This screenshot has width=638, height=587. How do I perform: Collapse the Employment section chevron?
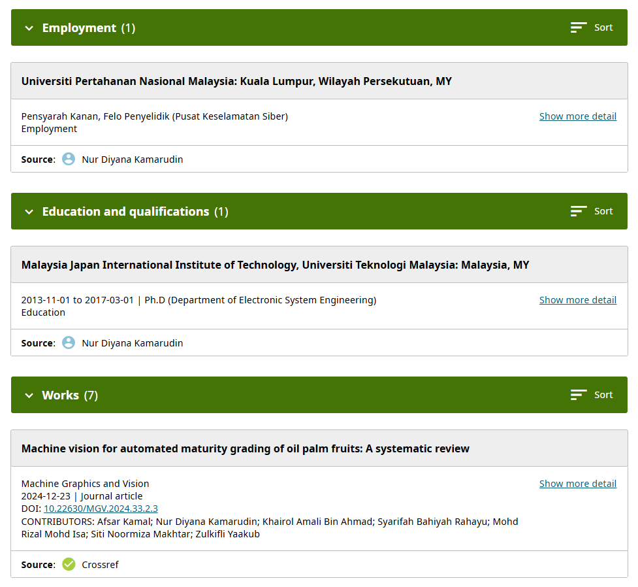coord(29,28)
